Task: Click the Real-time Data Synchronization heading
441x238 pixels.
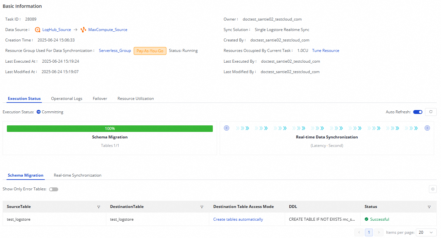Action: pyautogui.click(x=327, y=137)
